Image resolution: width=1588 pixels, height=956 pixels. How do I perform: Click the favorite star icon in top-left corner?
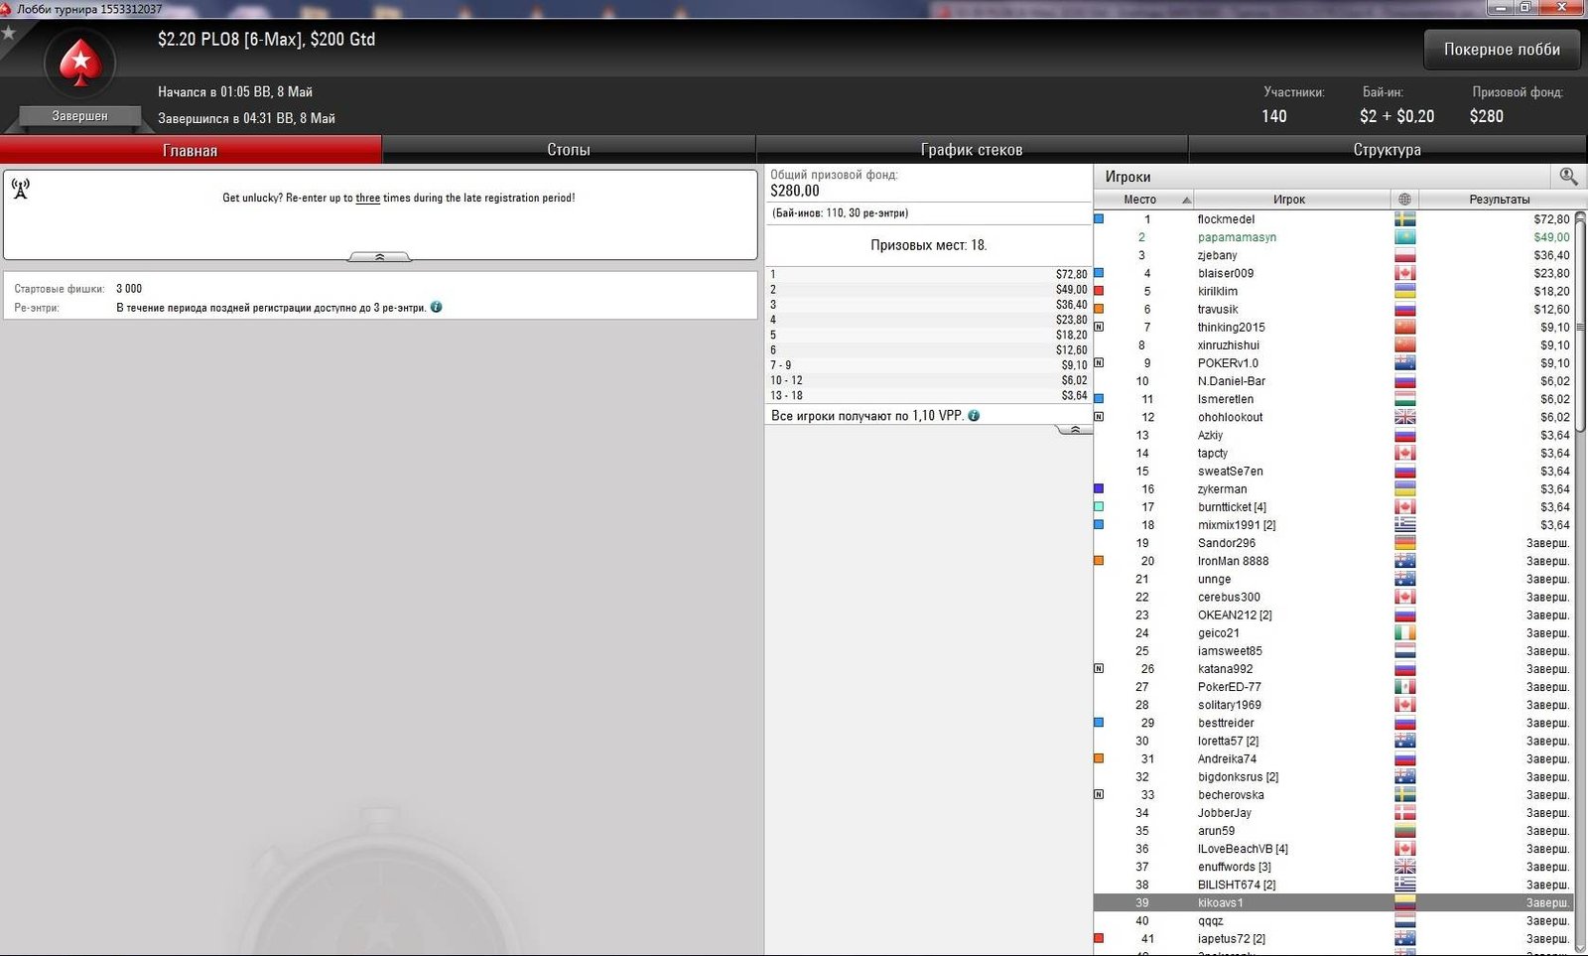tap(9, 33)
